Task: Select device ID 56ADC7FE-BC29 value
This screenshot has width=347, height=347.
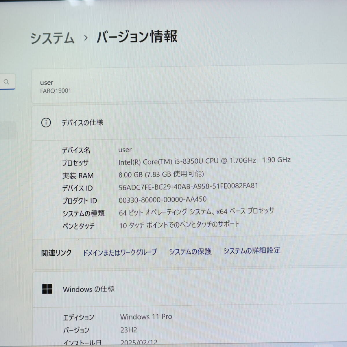Action: tap(188, 187)
